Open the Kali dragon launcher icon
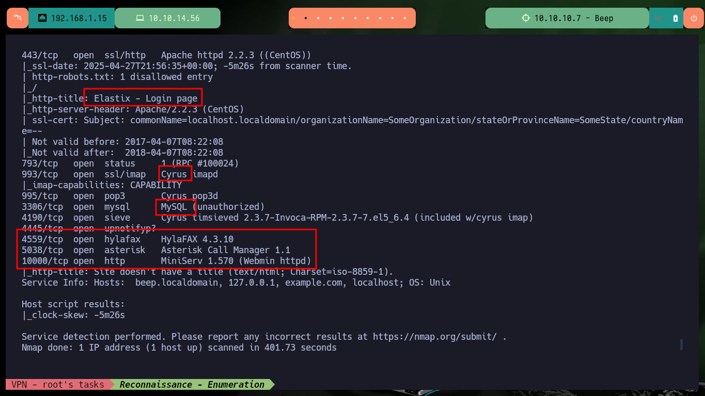 pyautogui.click(x=18, y=18)
